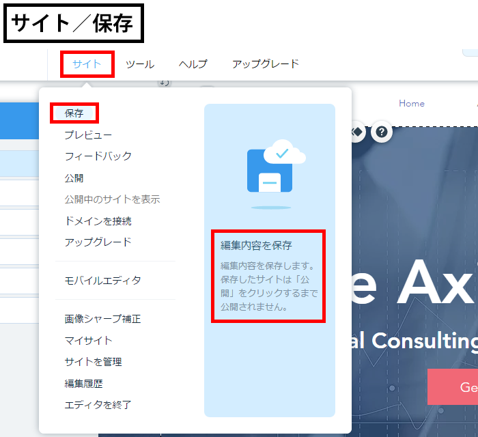Screen dimensions: 478x437
Task: Click the help question mark icon
Action: click(x=381, y=132)
